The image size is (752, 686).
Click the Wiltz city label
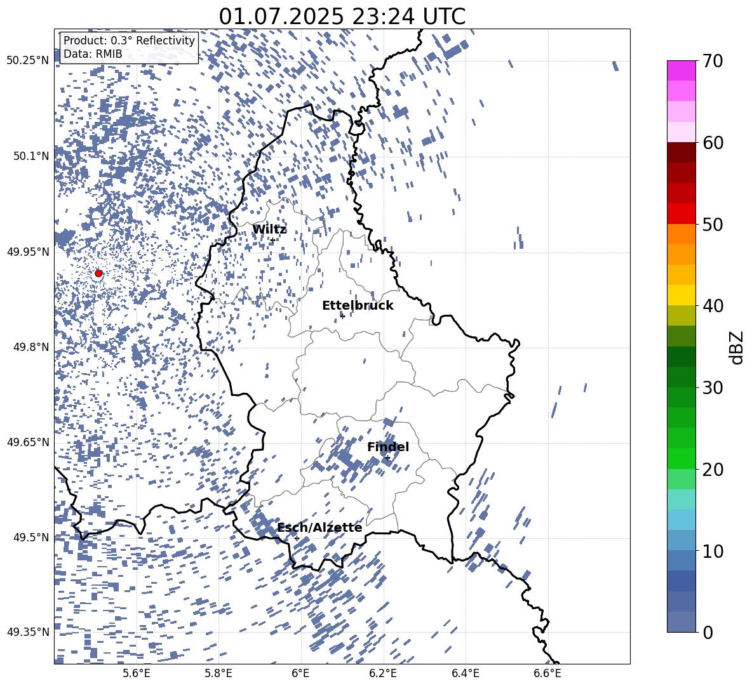coord(269,230)
